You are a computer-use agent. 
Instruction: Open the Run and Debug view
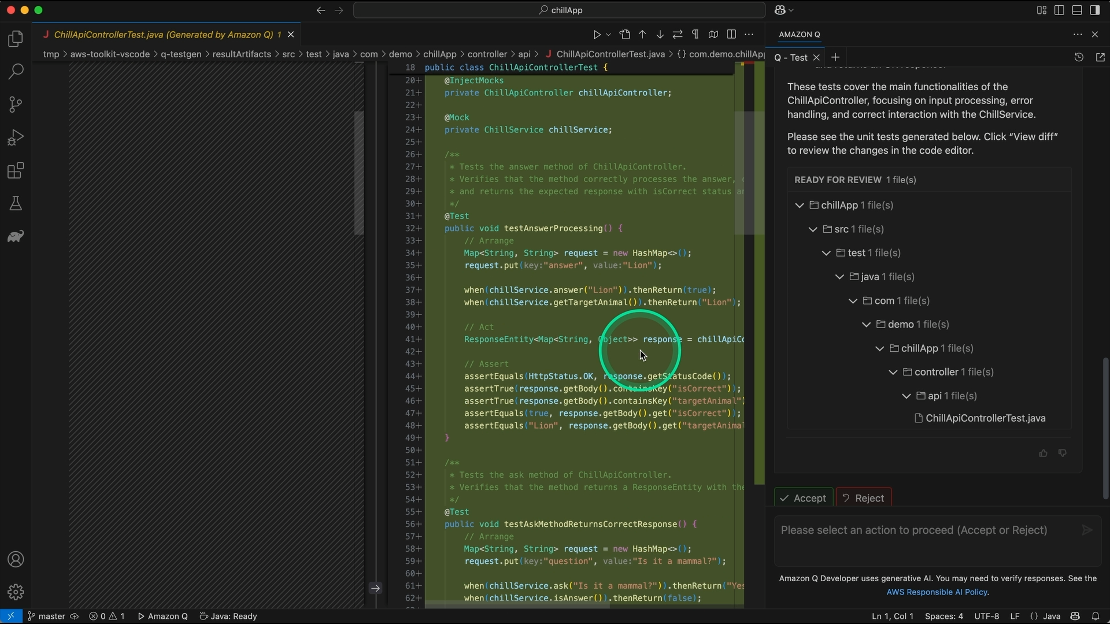[16, 138]
